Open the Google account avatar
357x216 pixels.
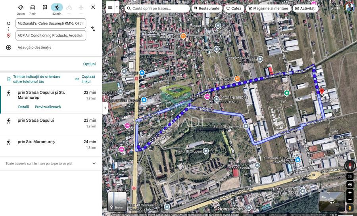point(349,8)
